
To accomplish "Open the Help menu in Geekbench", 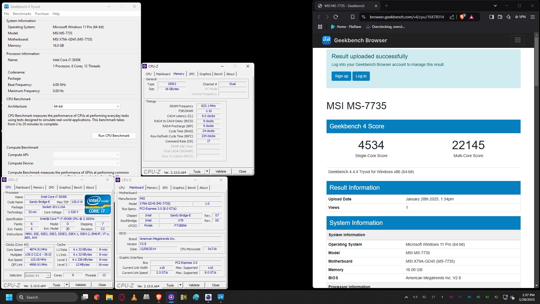I will click(56, 14).
